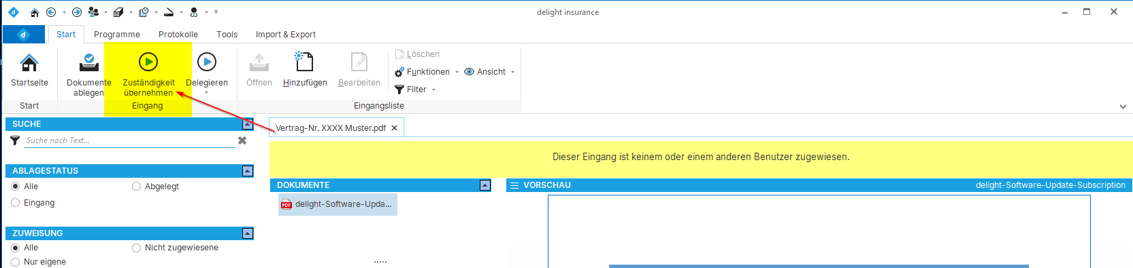The height and width of the screenshot is (268, 1133).
Task: Switch to the Programme ribbon tab
Action: click(117, 34)
